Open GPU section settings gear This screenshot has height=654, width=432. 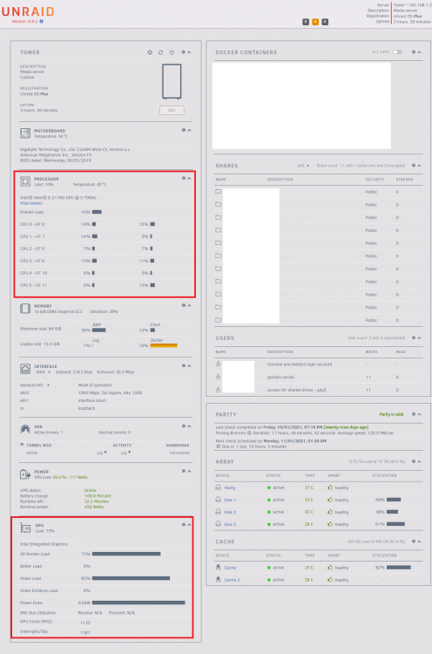(183, 525)
